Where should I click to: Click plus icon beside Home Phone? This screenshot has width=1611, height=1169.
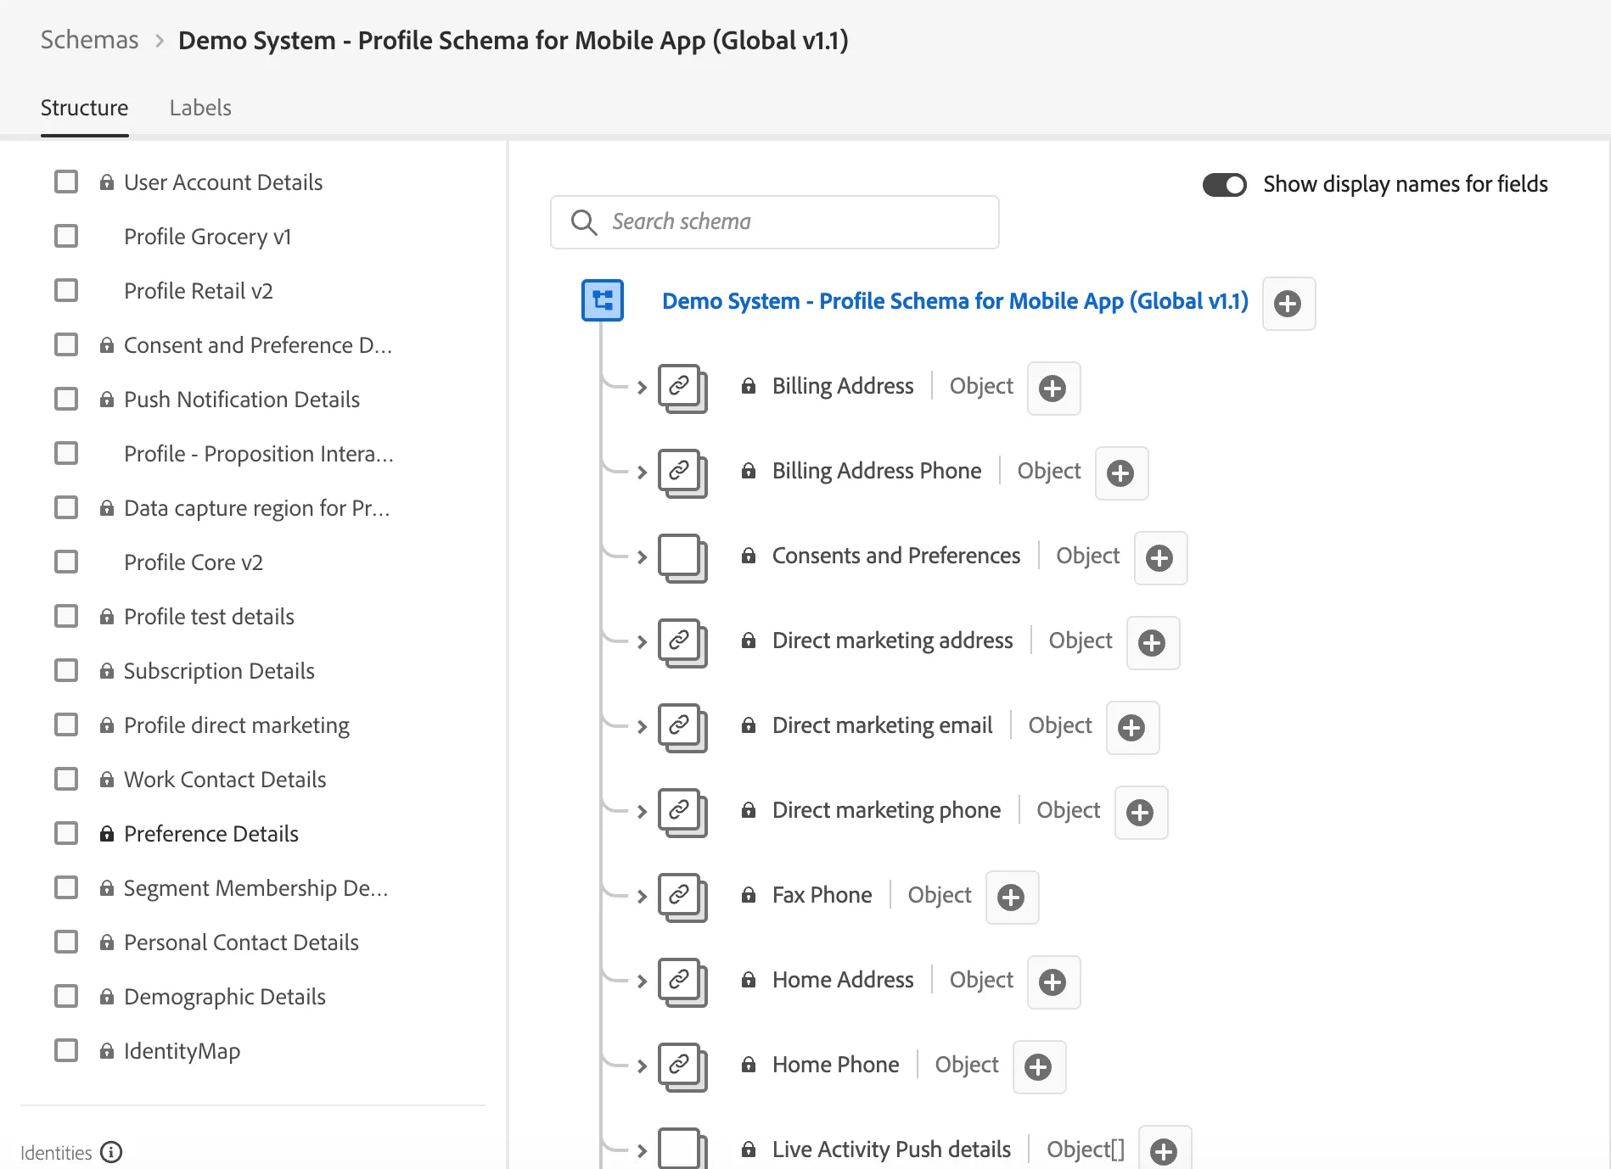coord(1039,1067)
